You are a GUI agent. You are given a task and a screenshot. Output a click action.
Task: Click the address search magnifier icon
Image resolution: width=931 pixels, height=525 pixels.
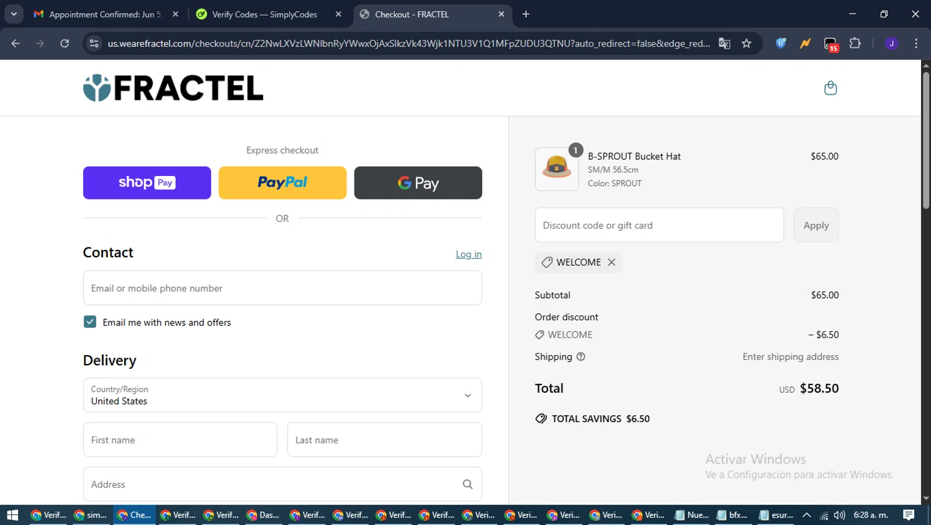(467, 484)
